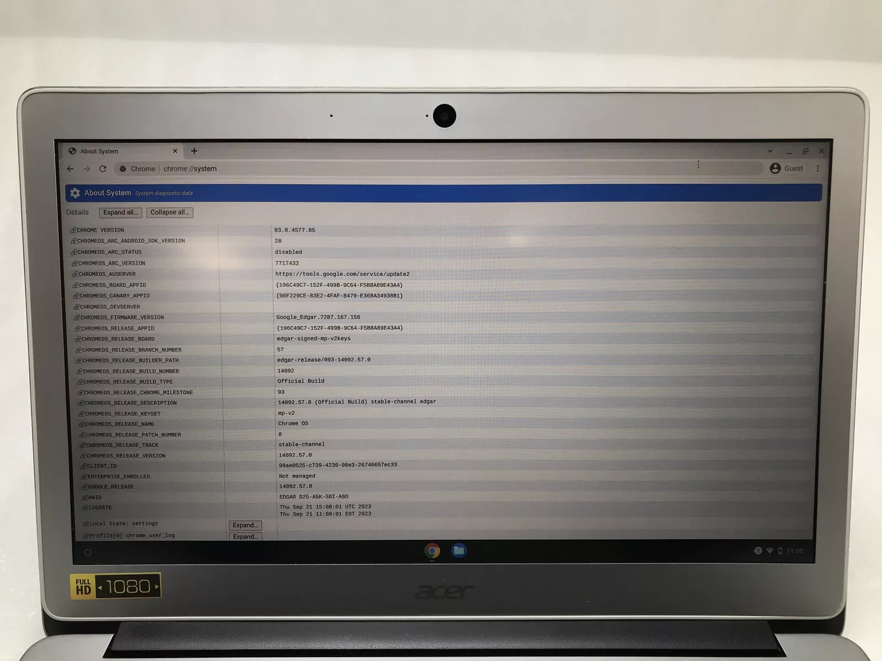Open the Chrome three-dot menu
882x661 pixels.
point(818,168)
